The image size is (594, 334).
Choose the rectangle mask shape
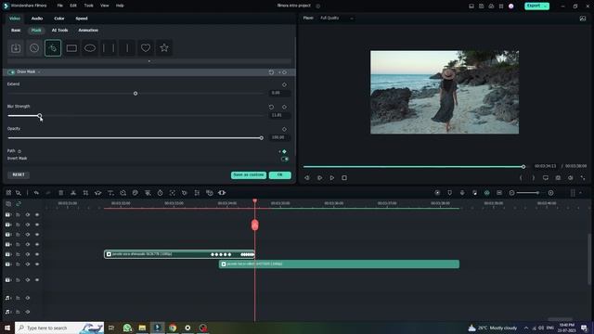click(71, 48)
